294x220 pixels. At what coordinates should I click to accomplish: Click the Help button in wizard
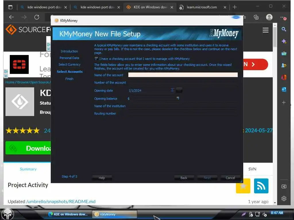(x=102, y=178)
